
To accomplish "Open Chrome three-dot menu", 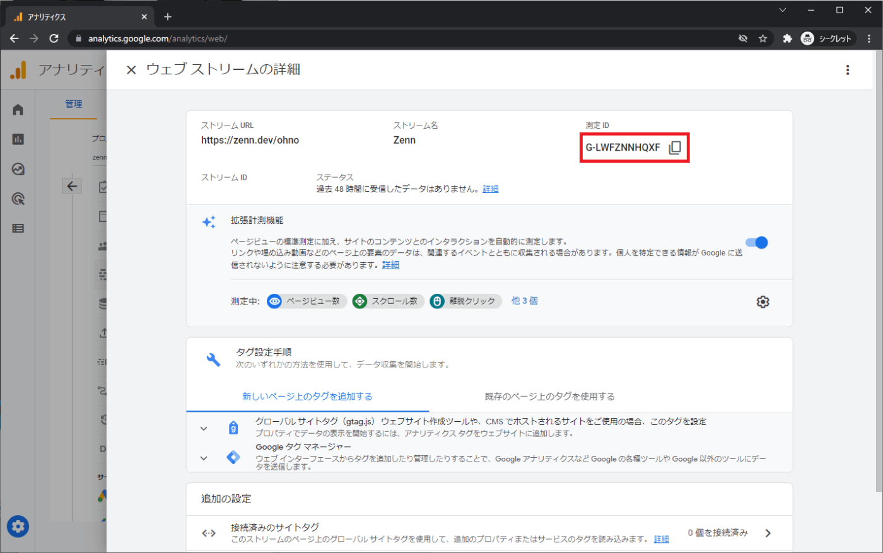I will 869,38.
